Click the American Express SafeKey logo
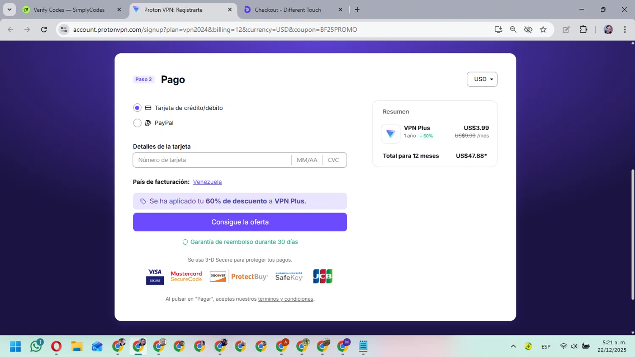The height and width of the screenshot is (357, 635). (289, 277)
